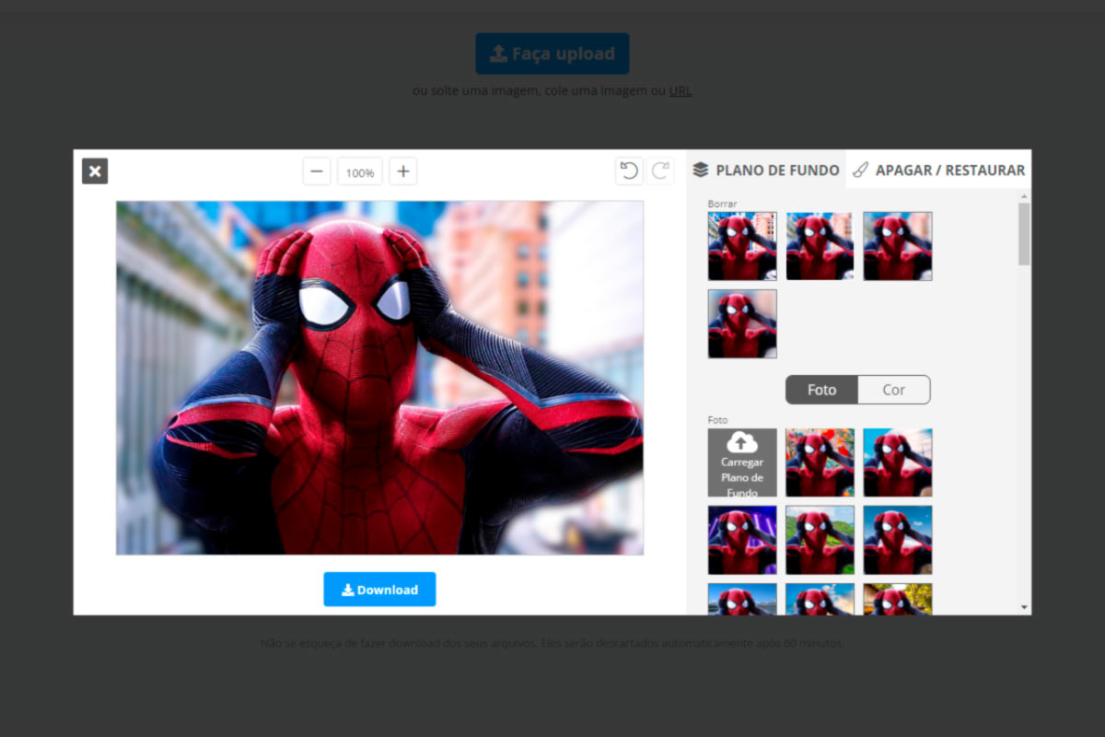Select fourth blur thumbnail in second row
This screenshot has height=737, width=1105.
pyautogui.click(x=742, y=323)
